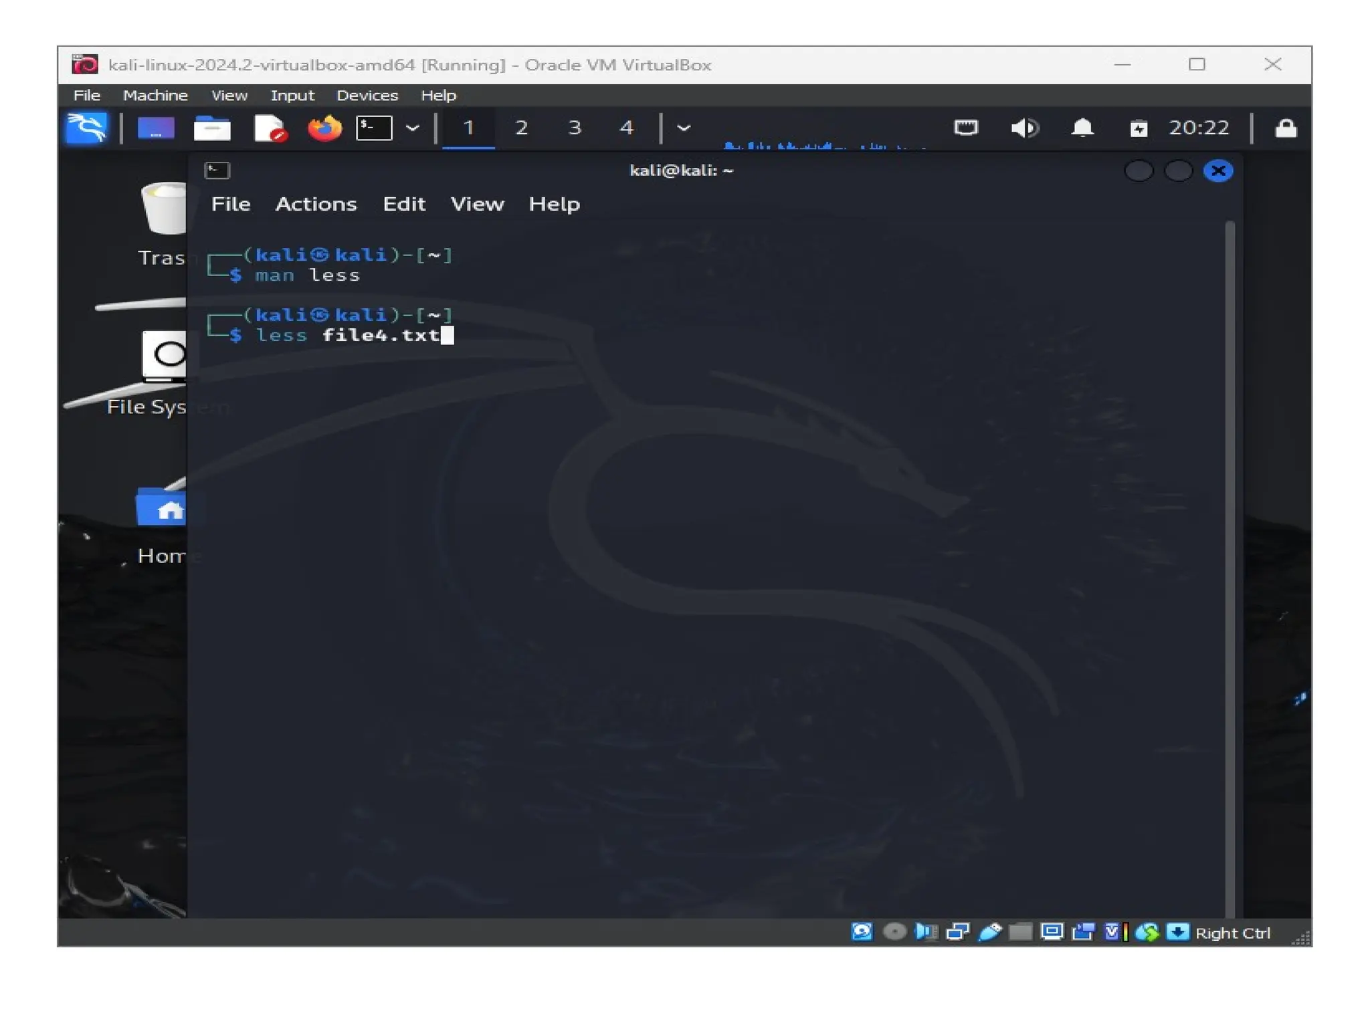
Task: Switch to workspace 2
Action: coord(522,128)
